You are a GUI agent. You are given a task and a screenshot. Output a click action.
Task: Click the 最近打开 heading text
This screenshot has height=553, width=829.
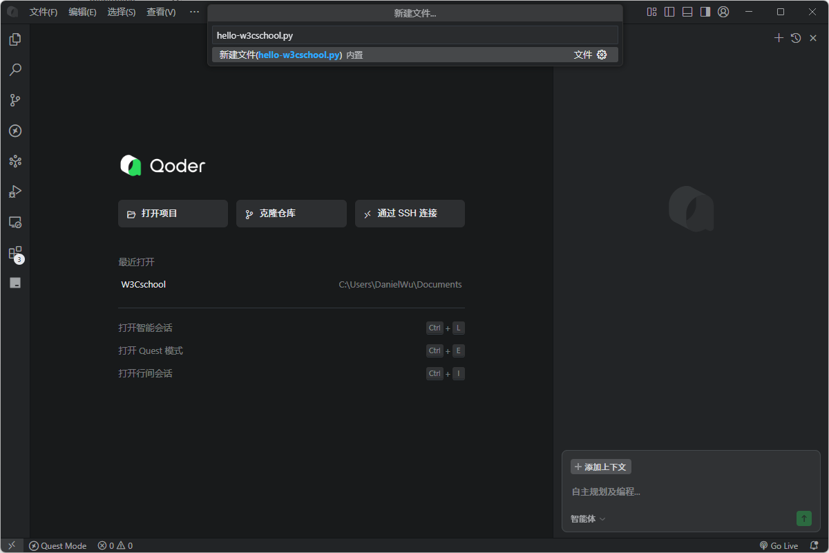point(136,262)
